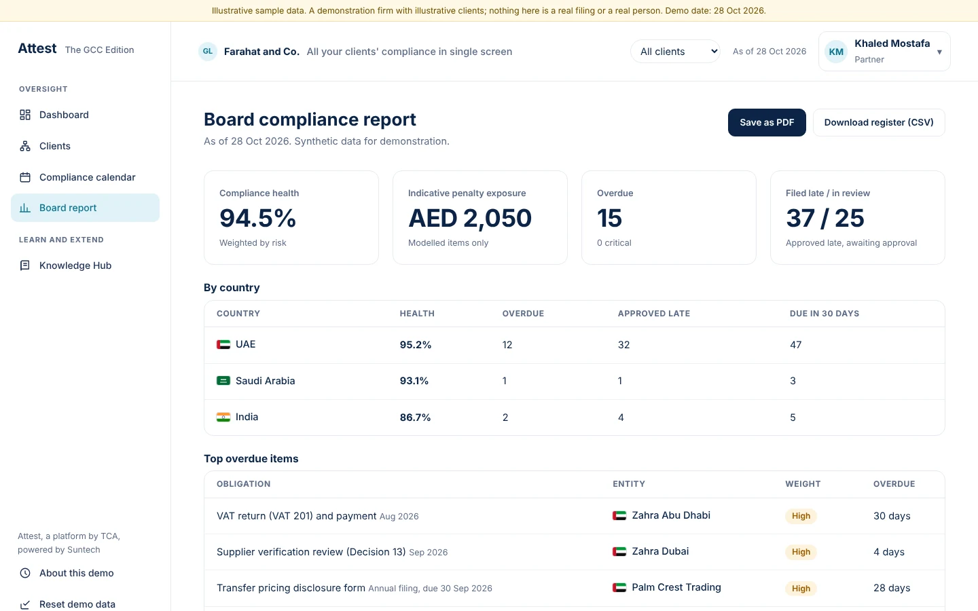Click the Filed late / in review 37 / 25 value
Image resolution: width=978 pixels, height=611 pixels.
pyautogui.click(x=825, y=218)
